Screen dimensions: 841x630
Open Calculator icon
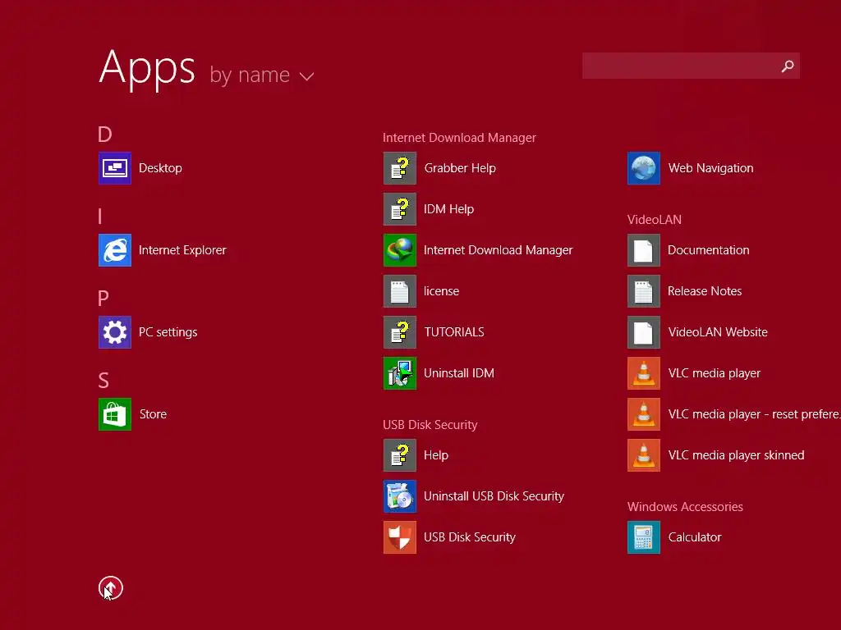pyautogui.click(x=644, y=536)
